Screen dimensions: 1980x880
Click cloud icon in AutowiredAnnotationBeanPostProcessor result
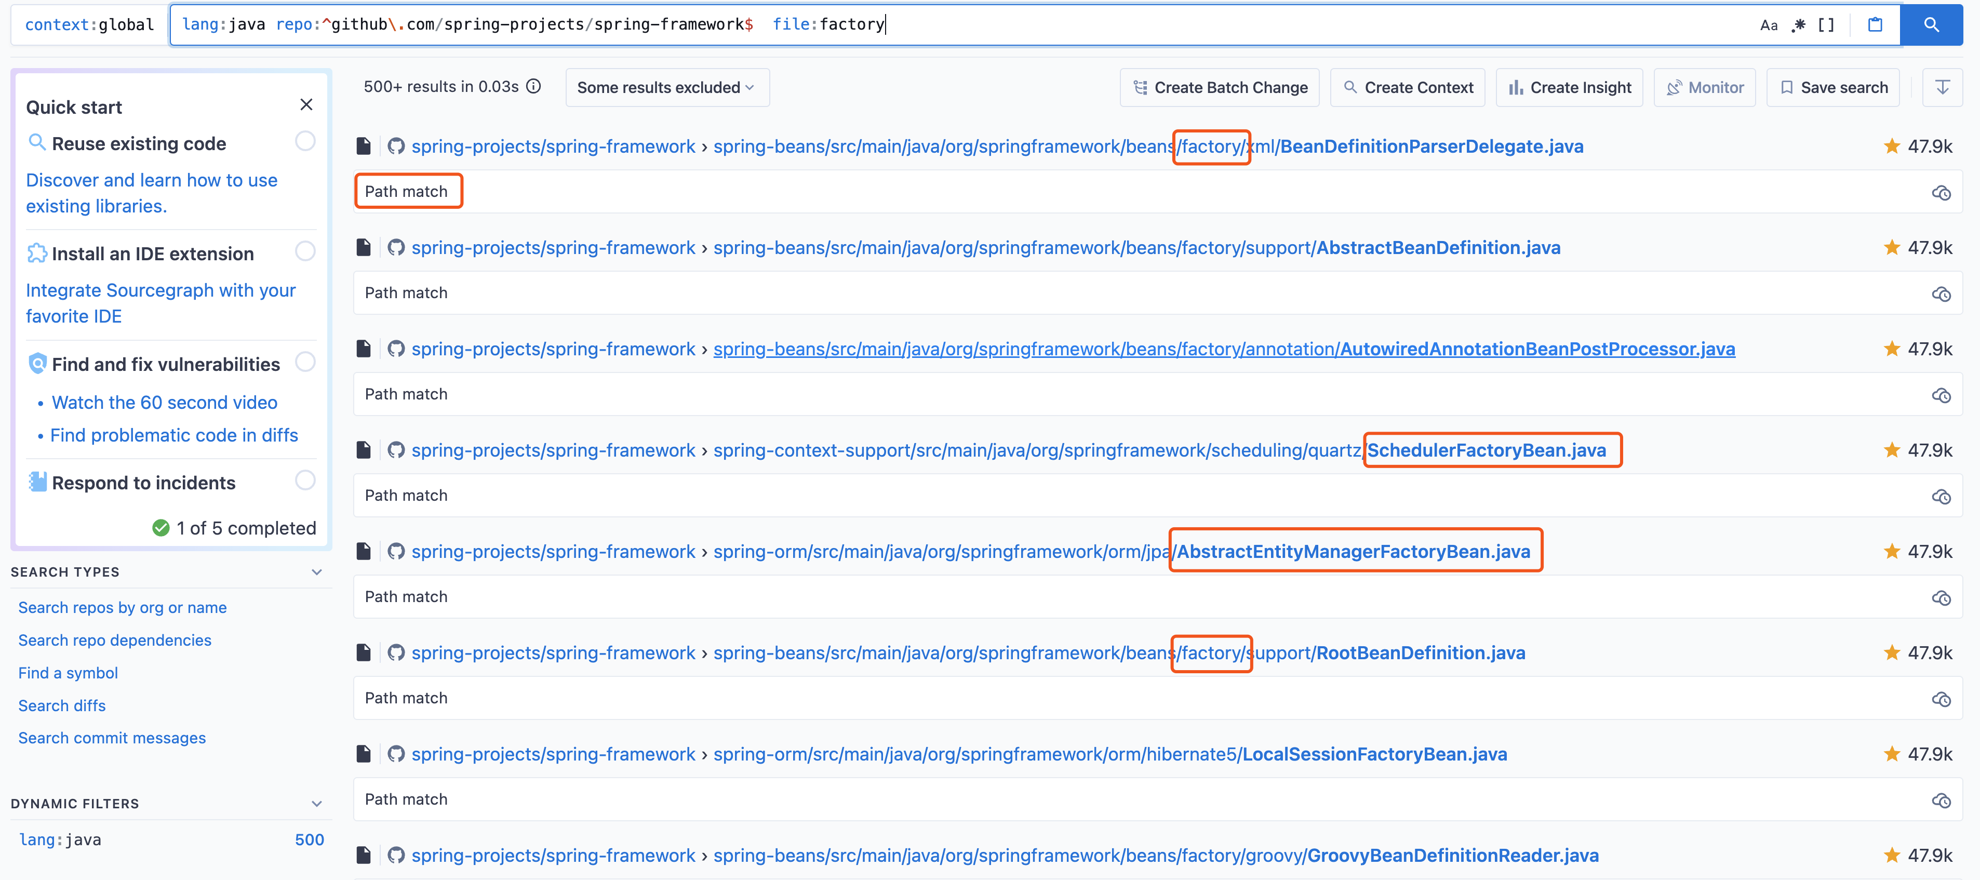pyautogui.click(x=1941, y=396)
